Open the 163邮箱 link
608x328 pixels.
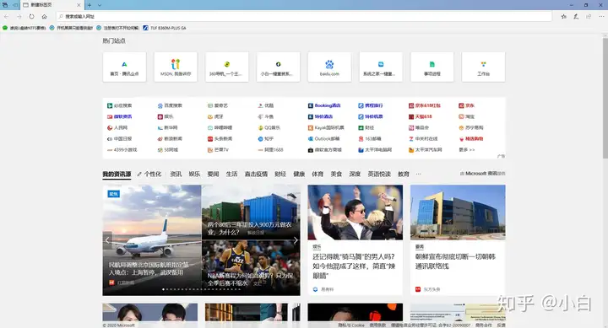pos(370,138)
